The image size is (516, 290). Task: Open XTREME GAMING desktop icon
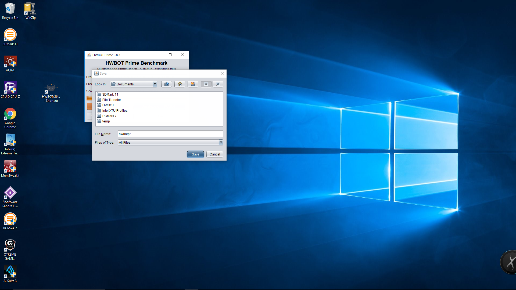[x=10, y=250]
